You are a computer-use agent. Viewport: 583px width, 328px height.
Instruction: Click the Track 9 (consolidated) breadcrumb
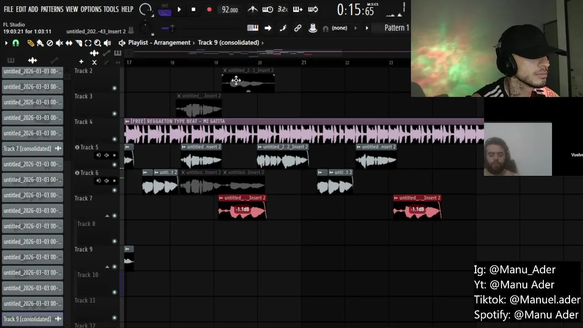(228, 42)
